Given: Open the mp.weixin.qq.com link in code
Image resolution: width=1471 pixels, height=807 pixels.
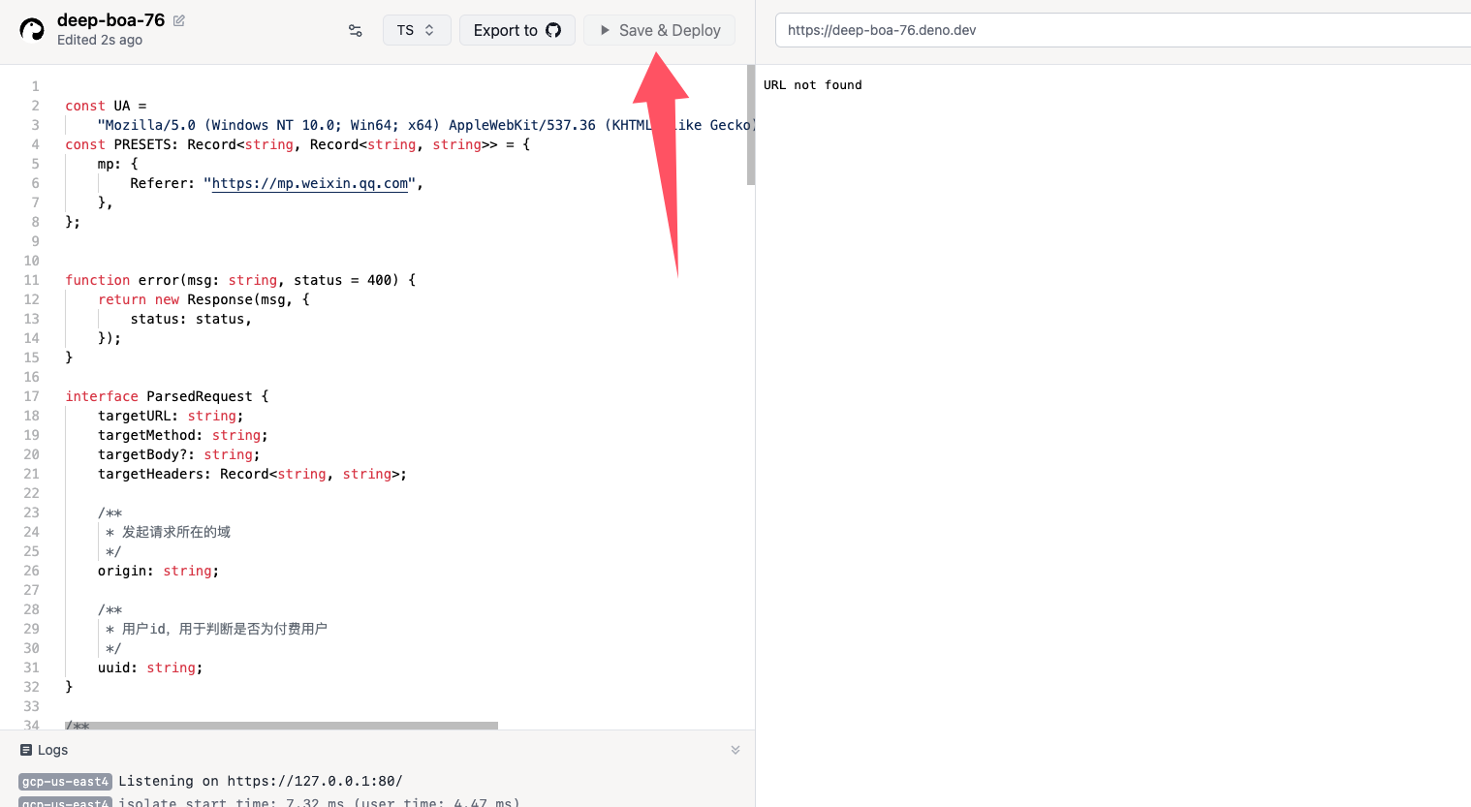Looking at the screenshot, I should tap(310, 183).
